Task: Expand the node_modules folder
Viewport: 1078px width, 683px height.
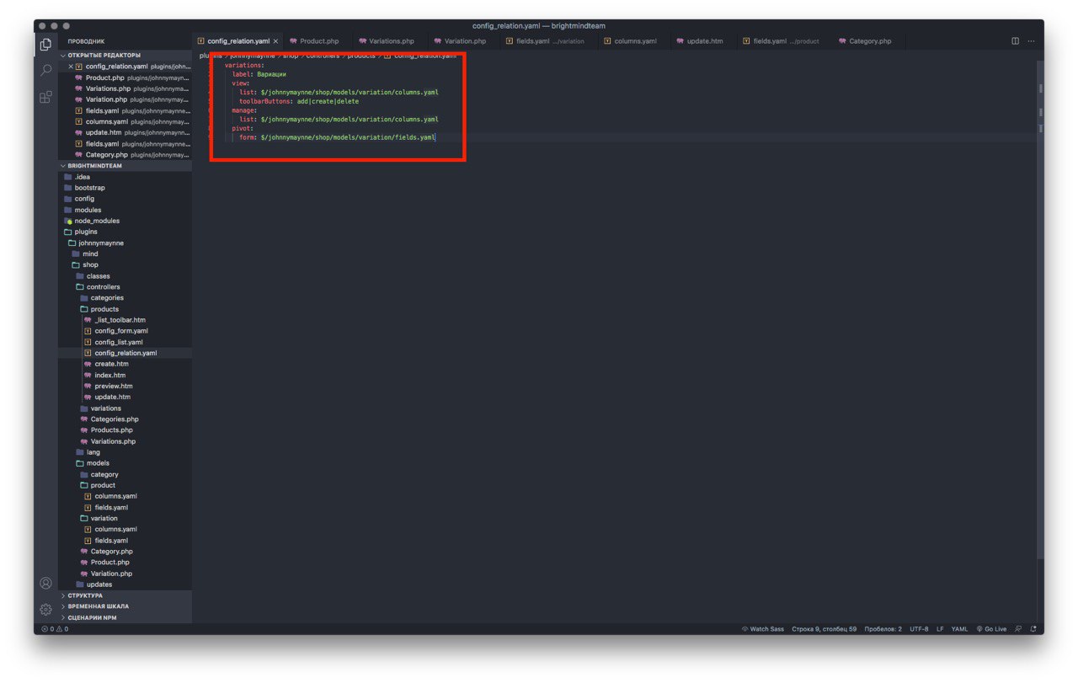Action: click(x=125, y=221)
